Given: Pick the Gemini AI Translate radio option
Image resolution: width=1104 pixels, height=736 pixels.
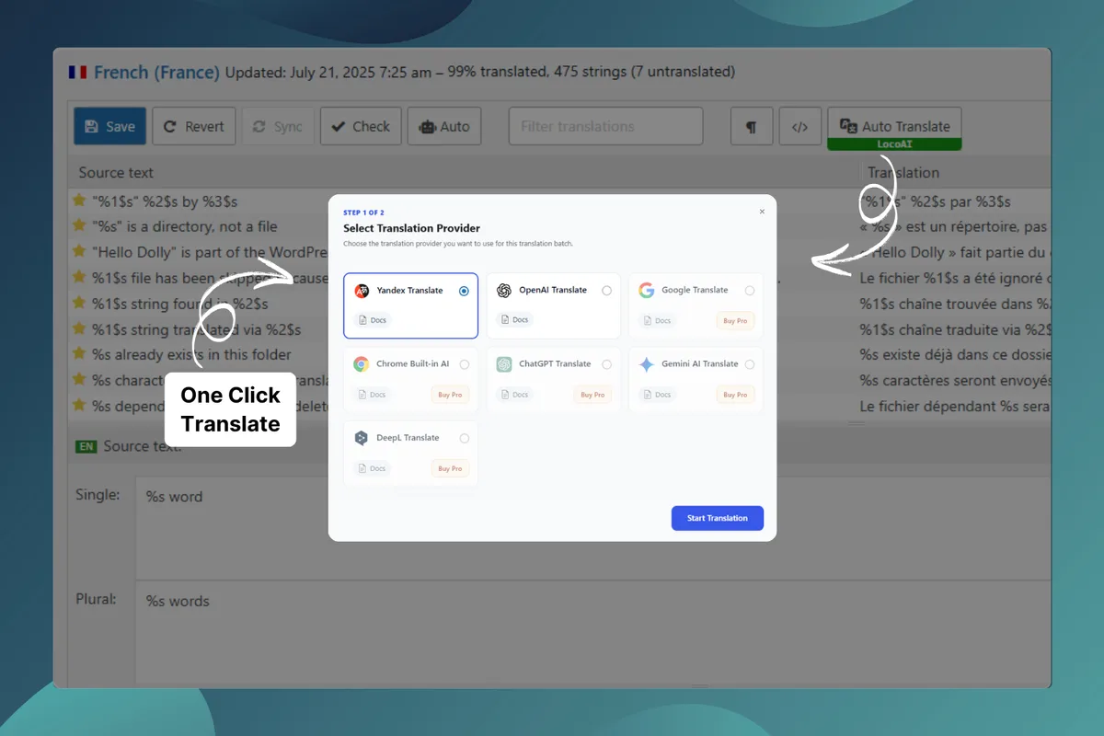Looking at the screenshot, I should tap(750, 364).
